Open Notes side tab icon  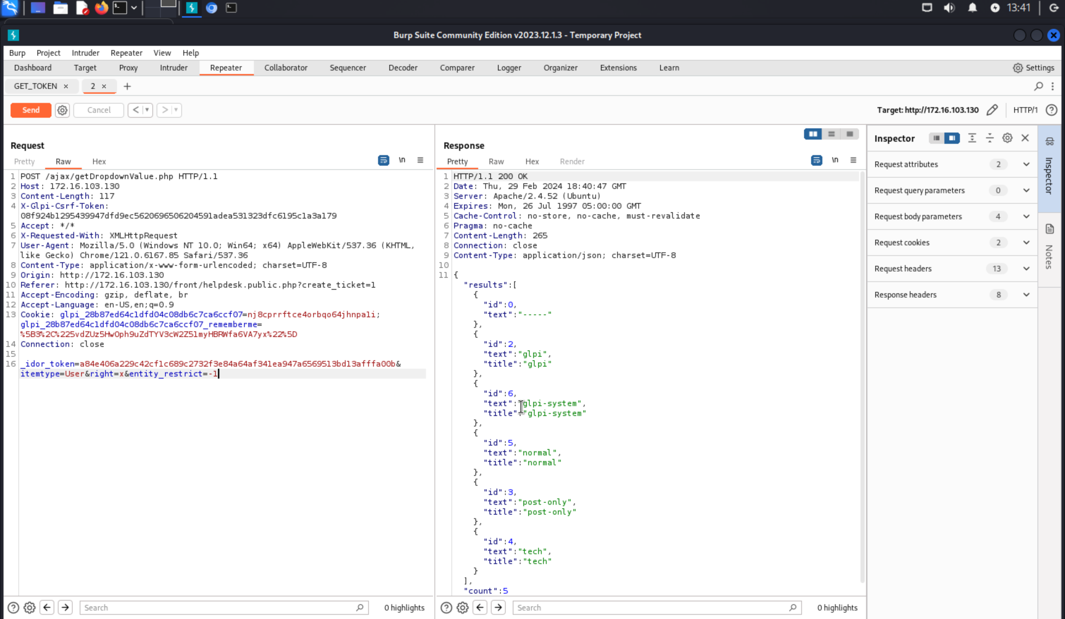coord(1050,229)
